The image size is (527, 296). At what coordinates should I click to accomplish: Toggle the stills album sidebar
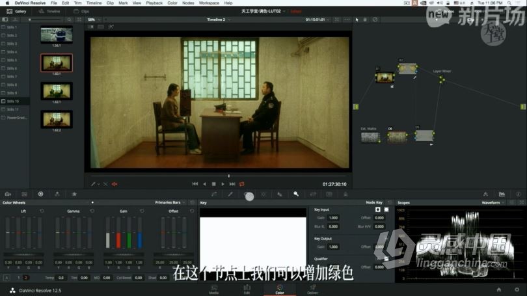pos(5,20)
